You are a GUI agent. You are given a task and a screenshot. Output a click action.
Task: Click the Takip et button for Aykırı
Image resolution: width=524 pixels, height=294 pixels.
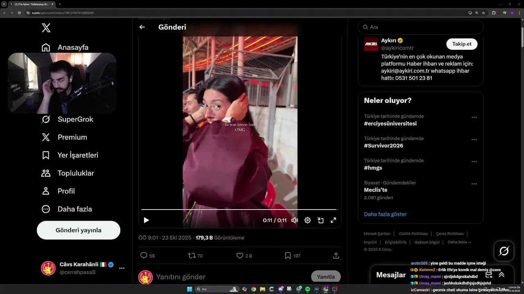point(462,44)
